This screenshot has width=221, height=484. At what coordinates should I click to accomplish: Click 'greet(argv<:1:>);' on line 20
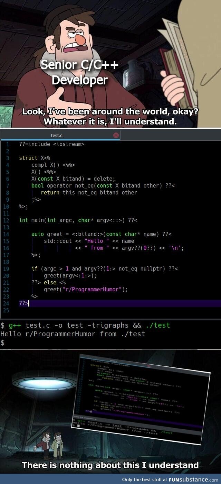click(x=70, y=275)
